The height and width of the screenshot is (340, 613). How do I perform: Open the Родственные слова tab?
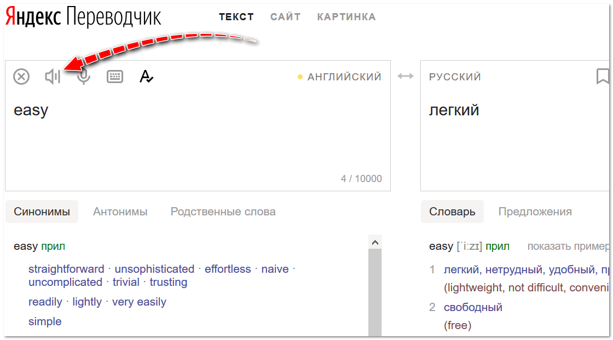[223, 212]
